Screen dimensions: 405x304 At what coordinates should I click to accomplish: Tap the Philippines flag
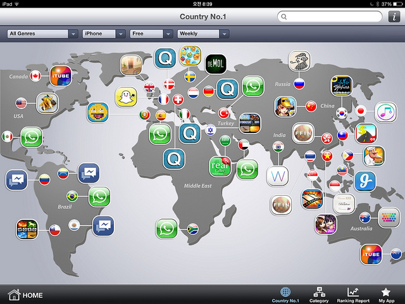pos(348,155)
